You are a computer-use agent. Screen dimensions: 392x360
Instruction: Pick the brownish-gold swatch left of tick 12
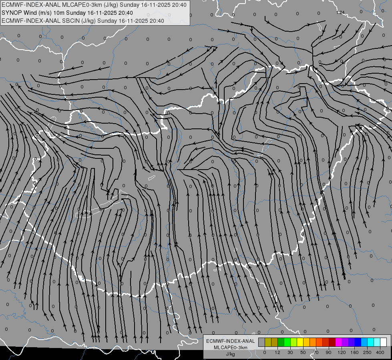click(275, 342)
